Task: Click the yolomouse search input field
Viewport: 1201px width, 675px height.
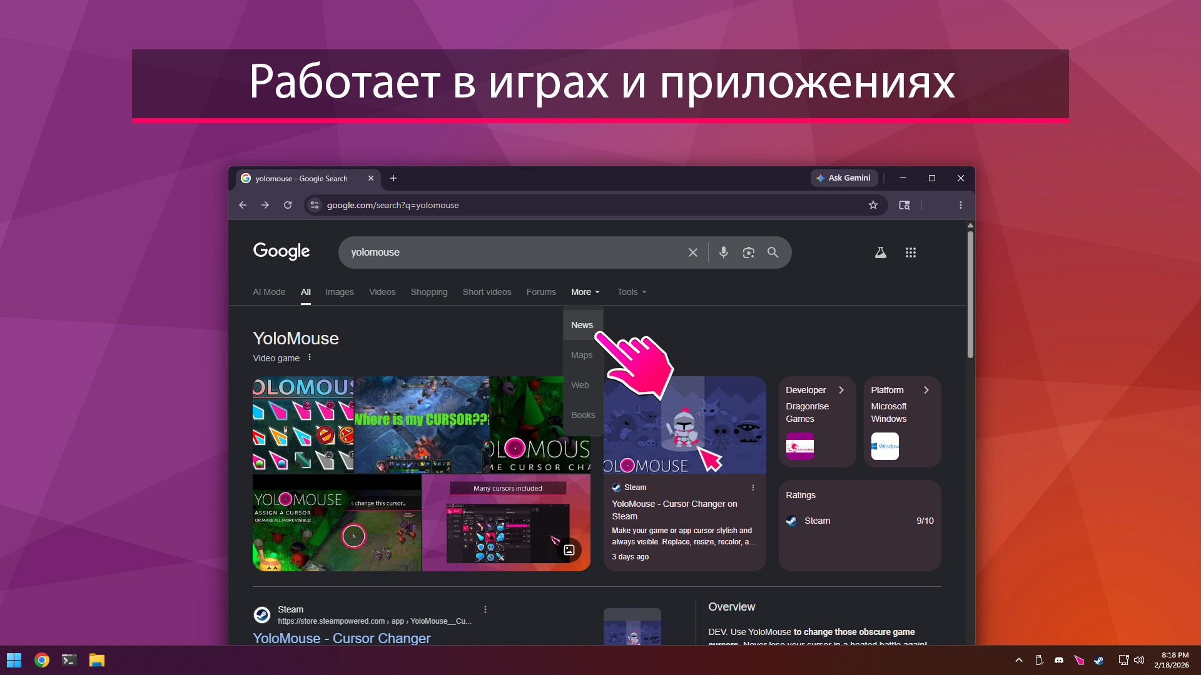Action: point(513,252)
